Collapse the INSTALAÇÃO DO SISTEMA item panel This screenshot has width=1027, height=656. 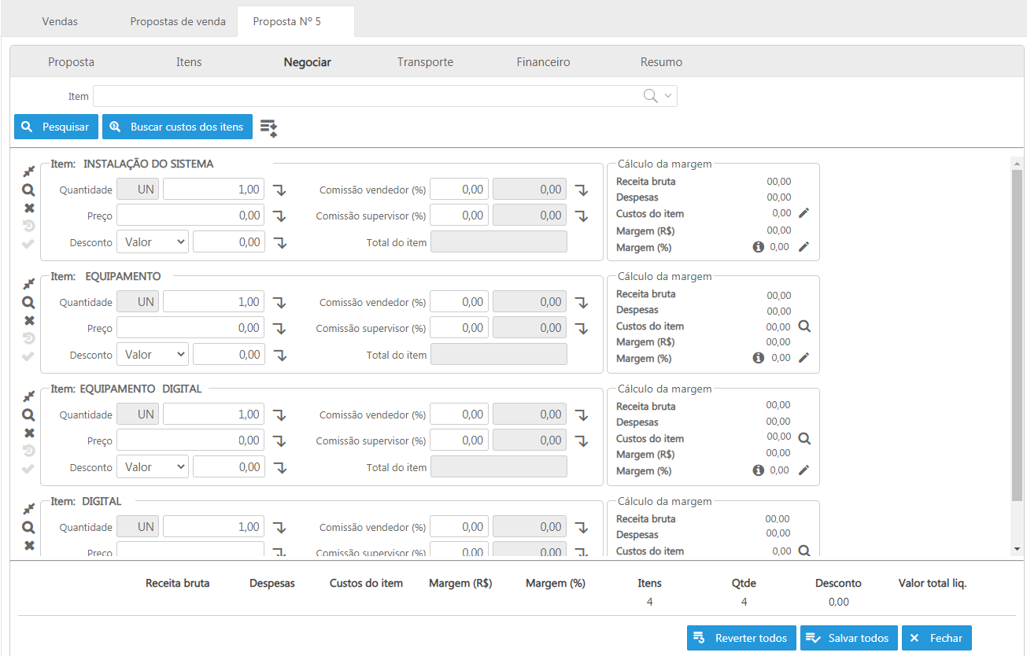point(28,171)
